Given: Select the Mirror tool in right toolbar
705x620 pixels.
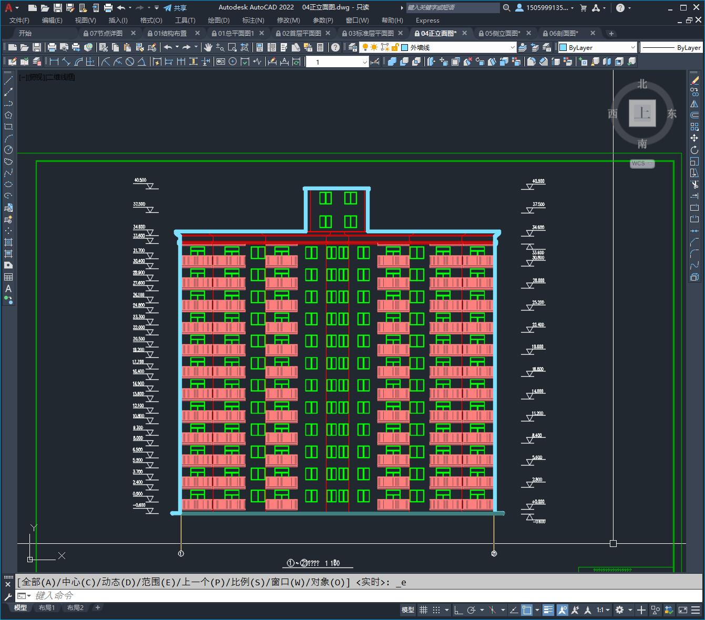Looking at the screenshot, I should (694, 104).
